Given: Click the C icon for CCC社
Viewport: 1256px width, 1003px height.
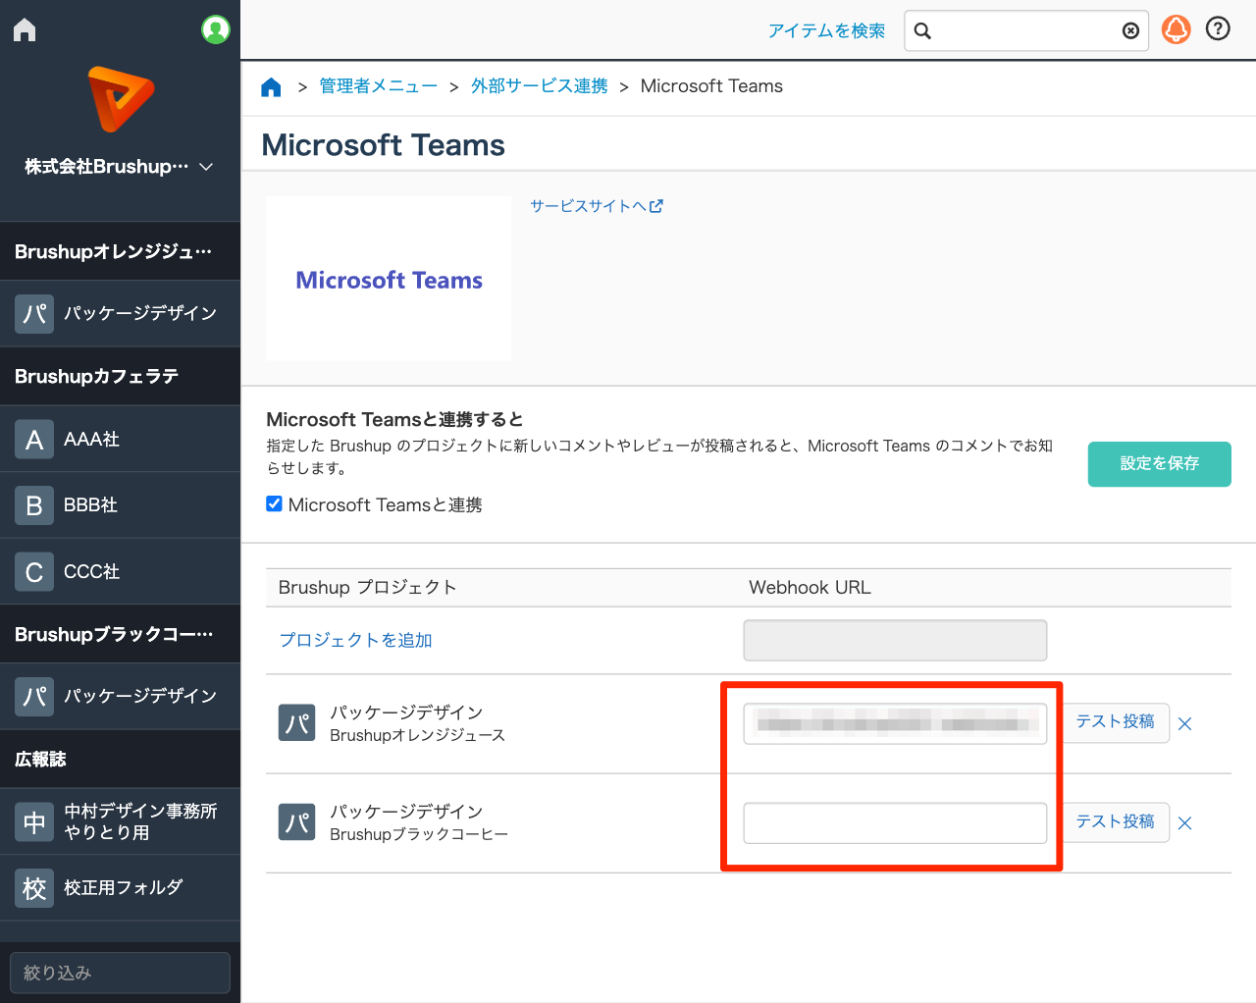Looking at the screenshot, I should point(34,571).
